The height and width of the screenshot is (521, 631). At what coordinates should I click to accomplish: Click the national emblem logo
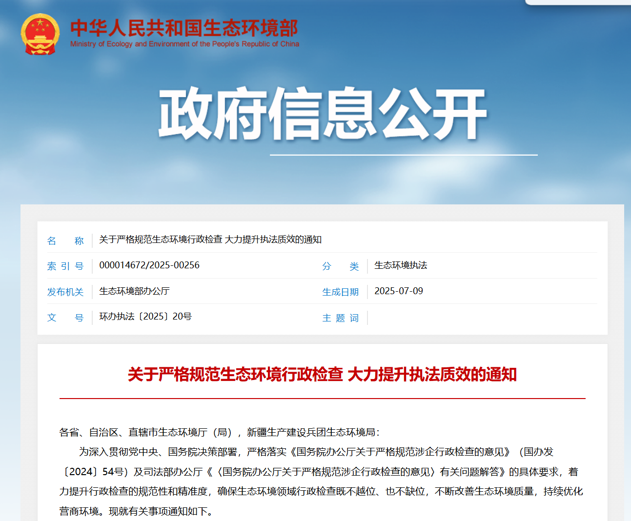point(40,34)
